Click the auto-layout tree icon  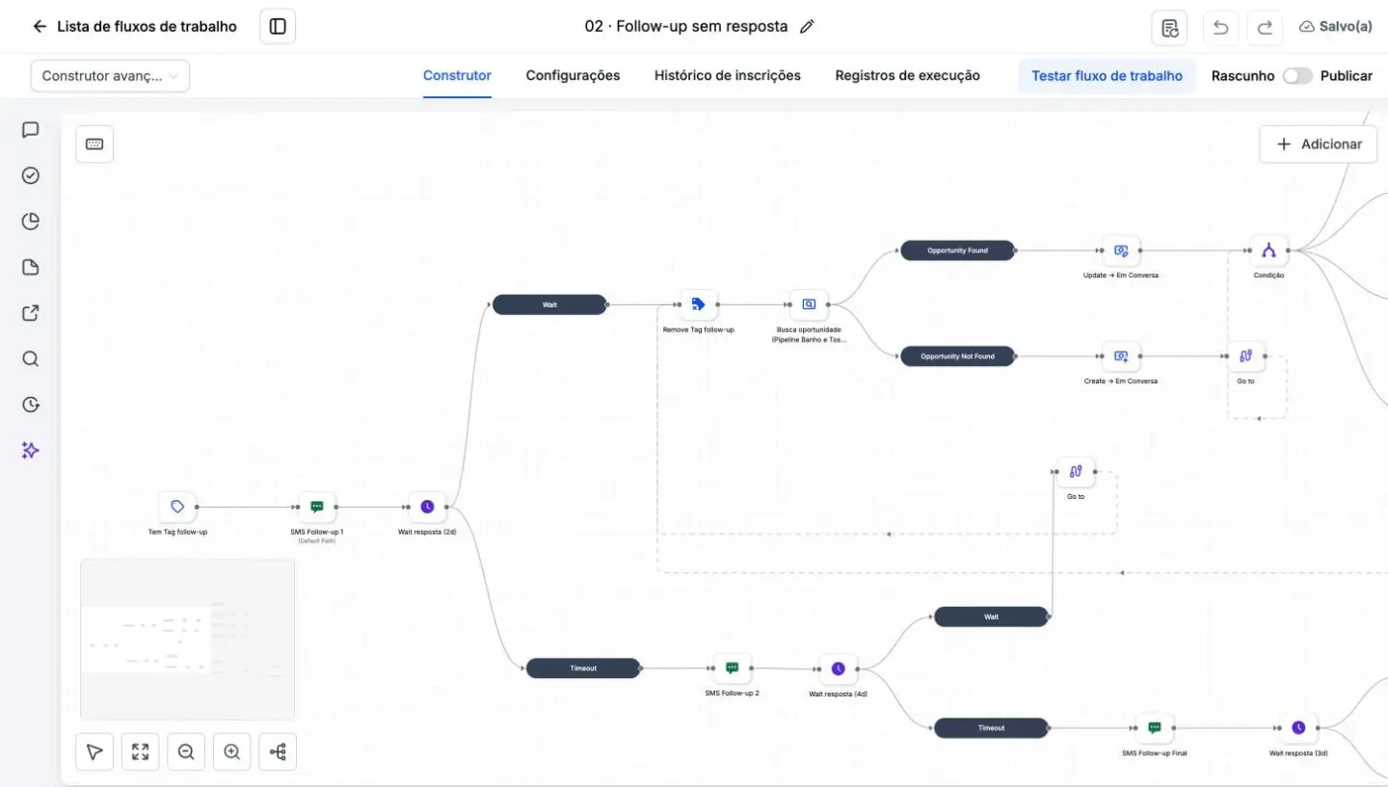point(279,752)
